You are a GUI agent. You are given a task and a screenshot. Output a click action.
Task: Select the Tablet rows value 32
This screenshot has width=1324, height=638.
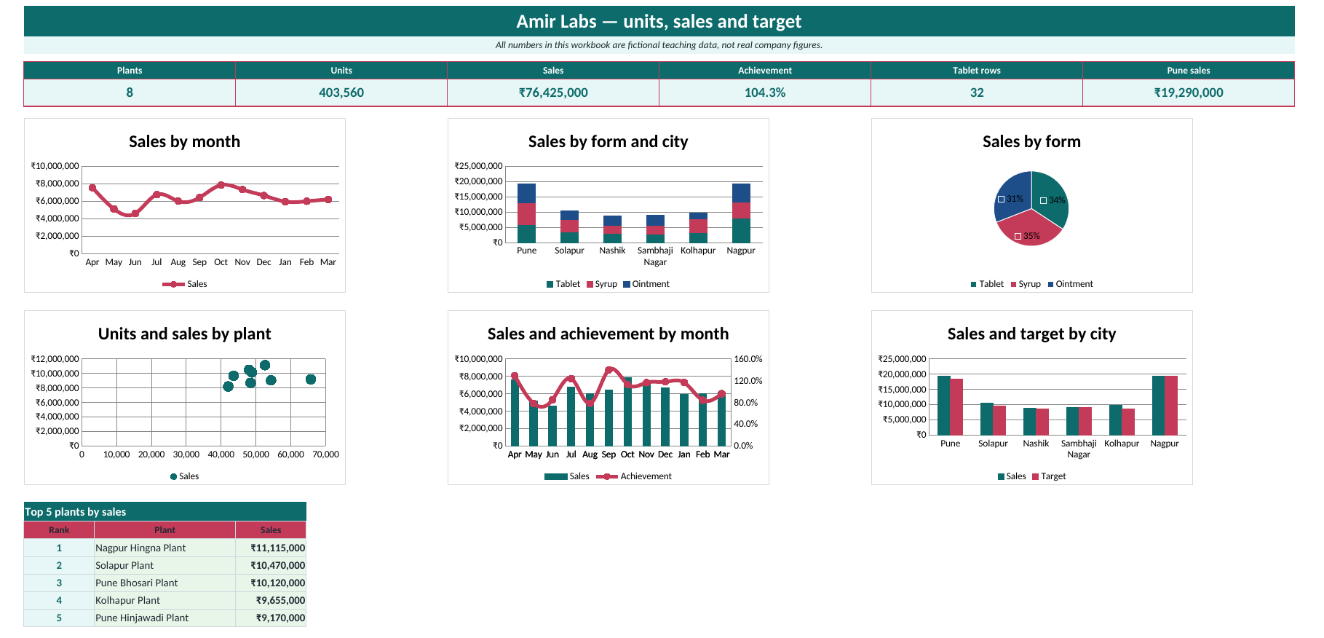[x=977, y=92]
